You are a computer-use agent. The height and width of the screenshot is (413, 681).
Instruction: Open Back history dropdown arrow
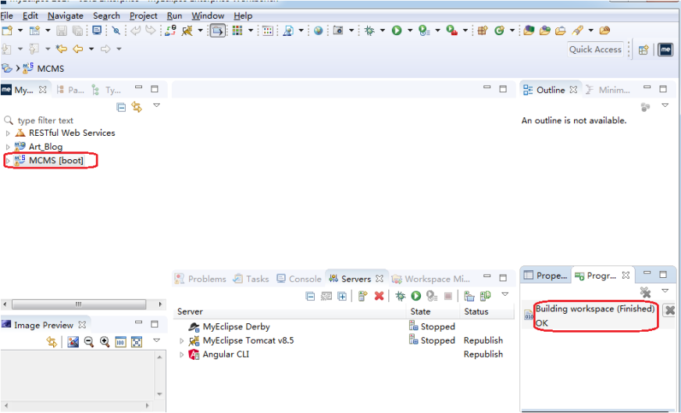point(91,49)
